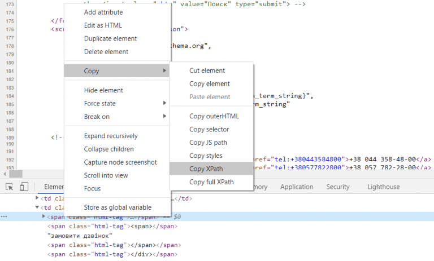Viewport: 434px width, 261px height.
Task: Choose Copy outerHTML
Action: 214,116
